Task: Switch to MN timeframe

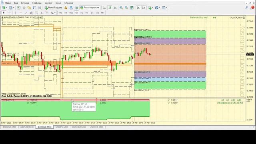Action: tap(102, 13)
